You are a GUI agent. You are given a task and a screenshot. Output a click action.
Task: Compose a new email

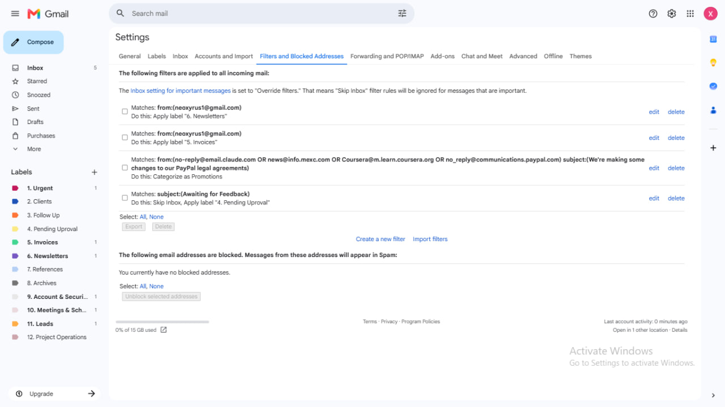coord(33,42)
